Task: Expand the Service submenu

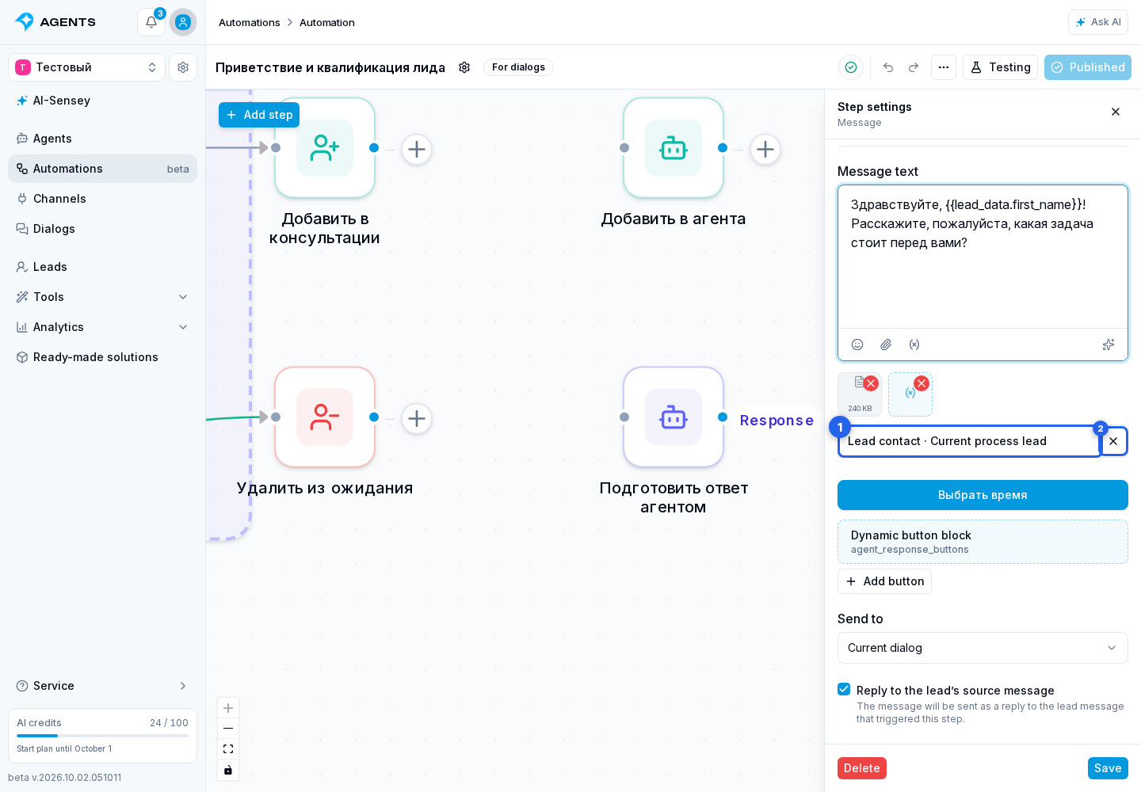Action: click(103, 686)
